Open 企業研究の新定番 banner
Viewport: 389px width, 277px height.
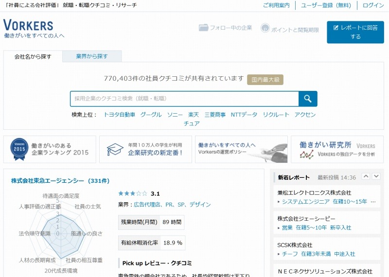[x=145, y=149]
